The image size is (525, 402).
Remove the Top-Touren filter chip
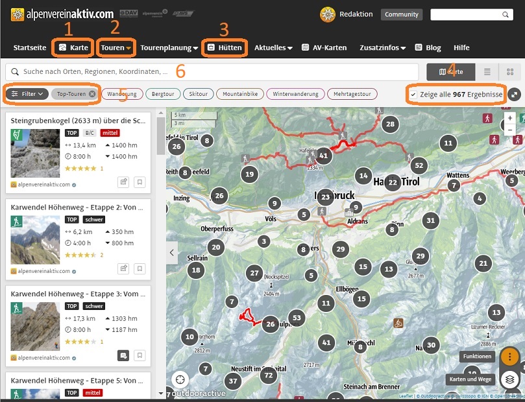(x=92, y=94)
